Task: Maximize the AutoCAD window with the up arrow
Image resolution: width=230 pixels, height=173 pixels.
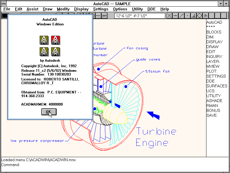Action: (x=226, y=4)
